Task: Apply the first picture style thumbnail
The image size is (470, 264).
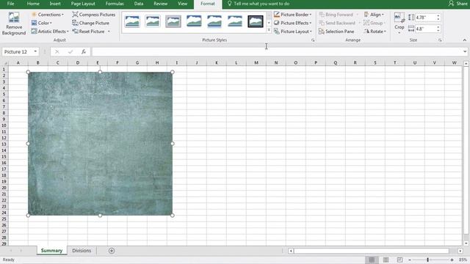Action: tap(132, 21)
